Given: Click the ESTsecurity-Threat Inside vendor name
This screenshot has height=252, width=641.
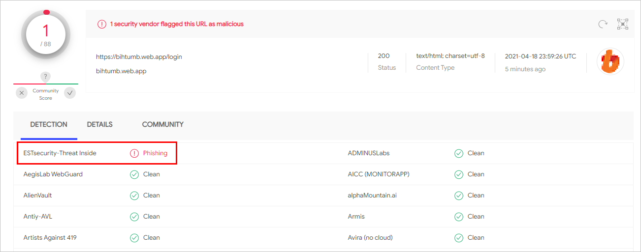Looking at the screenshot, I should coord(60,153).
